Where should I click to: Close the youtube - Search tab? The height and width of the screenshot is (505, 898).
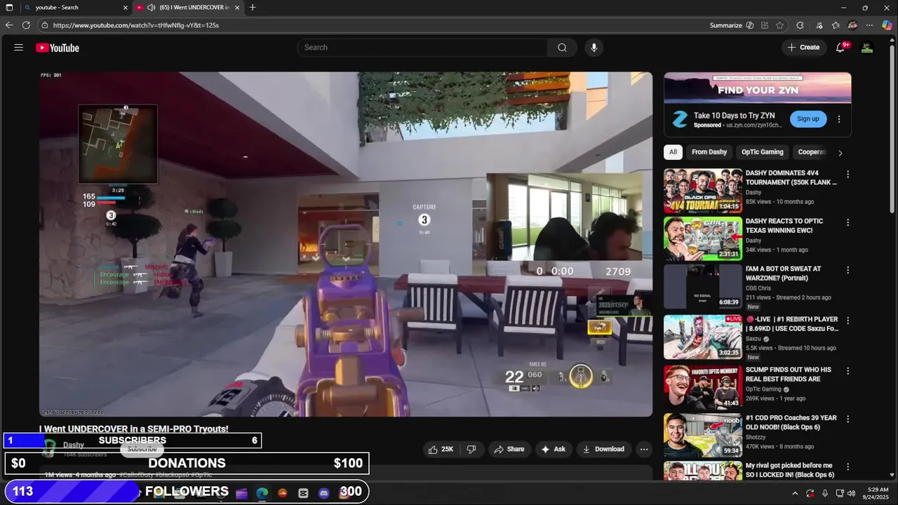[126, 8]
